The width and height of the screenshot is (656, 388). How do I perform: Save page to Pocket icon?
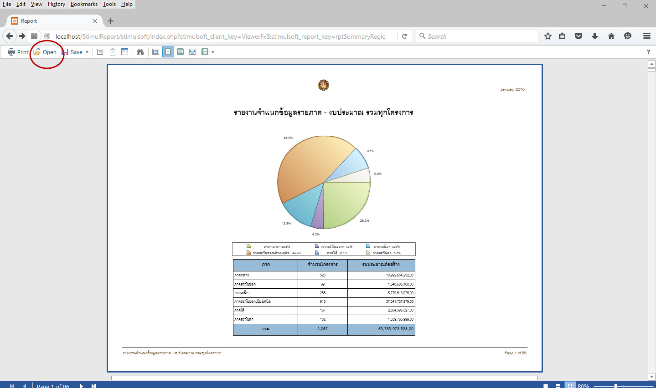579,36
